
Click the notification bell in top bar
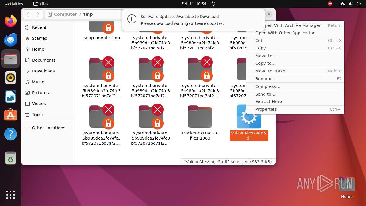(213, 4)
